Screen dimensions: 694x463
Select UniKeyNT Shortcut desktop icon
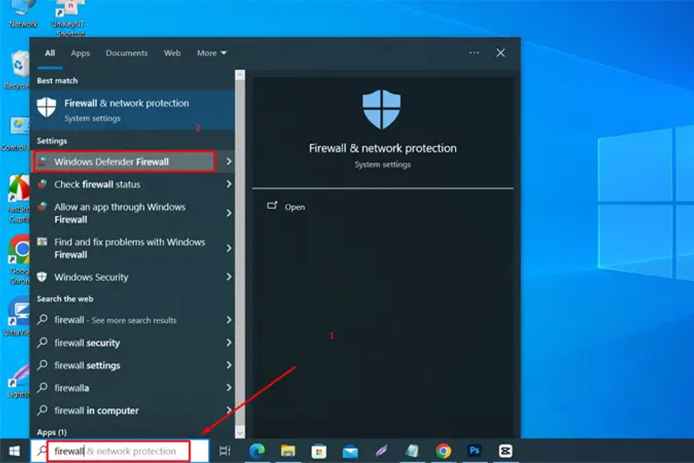pyautogui.click(x=70, y=19)
